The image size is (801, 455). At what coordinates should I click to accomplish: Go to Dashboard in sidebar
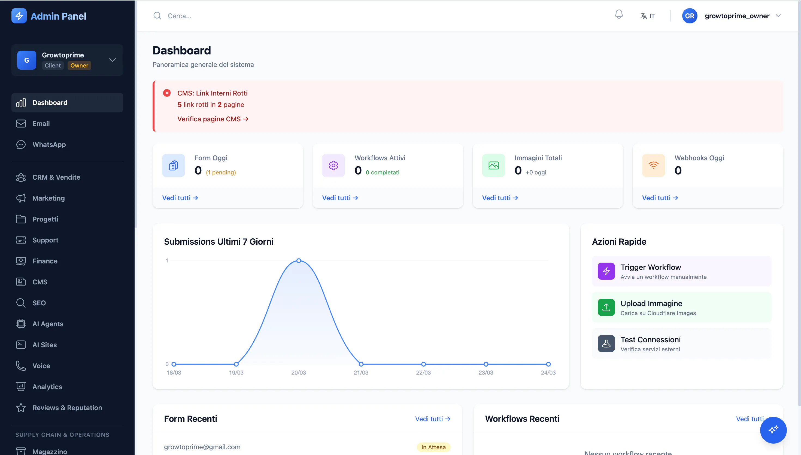tap(67, 103)
